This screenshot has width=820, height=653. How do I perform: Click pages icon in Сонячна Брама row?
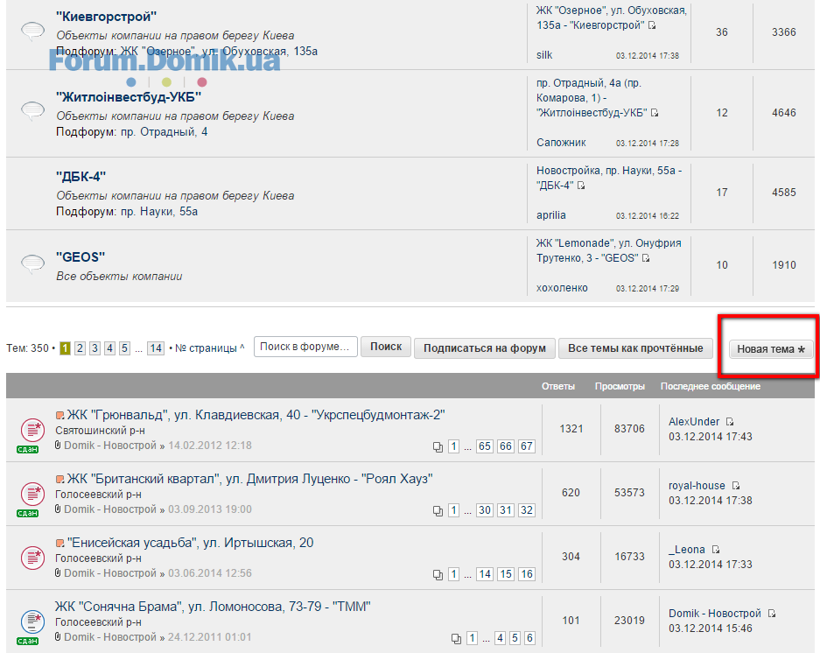click(456, 639)
